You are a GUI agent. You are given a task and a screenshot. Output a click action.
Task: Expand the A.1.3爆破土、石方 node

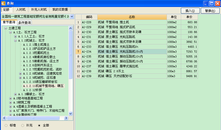[15, 94]
